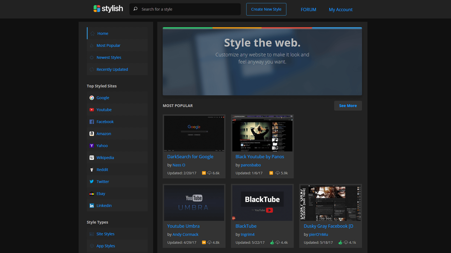Open Black Youtube by Panos title link

260,157
